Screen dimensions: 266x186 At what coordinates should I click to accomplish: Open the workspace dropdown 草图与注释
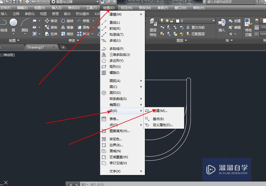(x=75, y=2)
